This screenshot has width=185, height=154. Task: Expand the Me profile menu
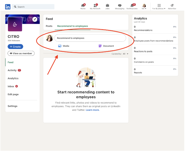pos(144,7)
